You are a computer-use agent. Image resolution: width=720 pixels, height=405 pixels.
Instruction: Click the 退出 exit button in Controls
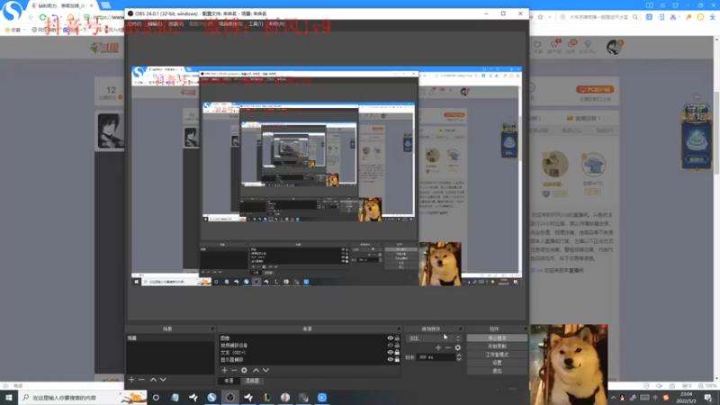coord(497,371)
